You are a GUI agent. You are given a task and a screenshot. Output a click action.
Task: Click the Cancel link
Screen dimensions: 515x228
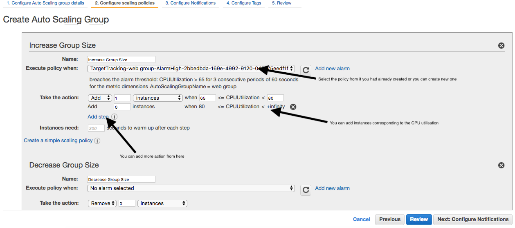coord(361,219)
